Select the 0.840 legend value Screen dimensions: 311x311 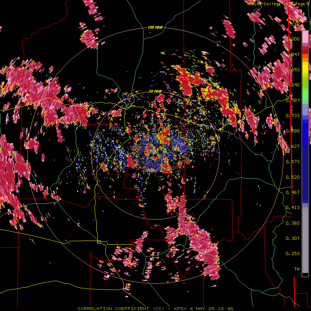tap(293, 85)
